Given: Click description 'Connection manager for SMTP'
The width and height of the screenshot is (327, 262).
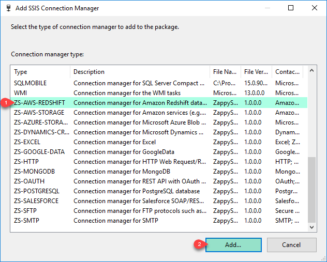Looking at the screenshot, I should 116,220.
